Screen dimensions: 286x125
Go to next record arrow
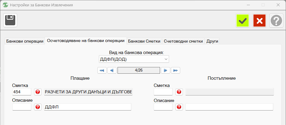coord(166,70)
